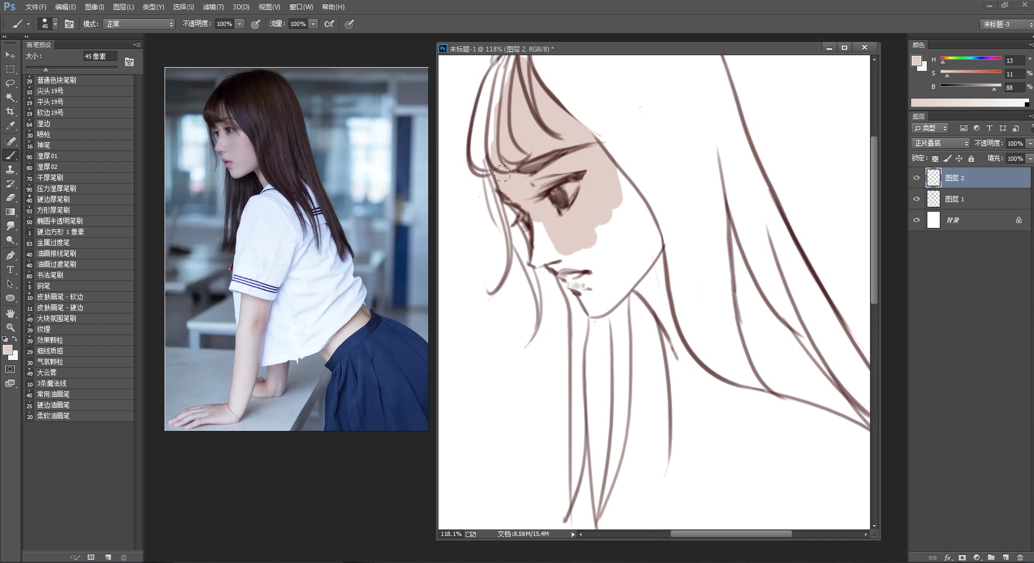Select the Rectangular Marquee tool

point(10,69)
